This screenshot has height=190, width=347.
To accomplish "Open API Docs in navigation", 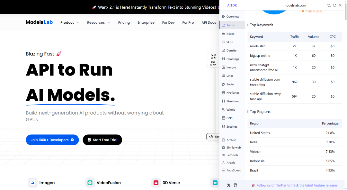I will (x=209, y=22).
